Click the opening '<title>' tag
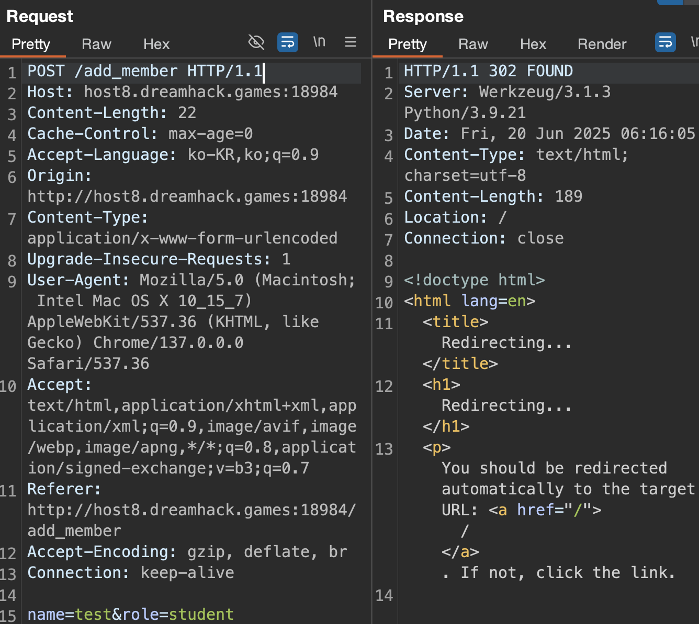699x624 pixels. pos(456,322)
